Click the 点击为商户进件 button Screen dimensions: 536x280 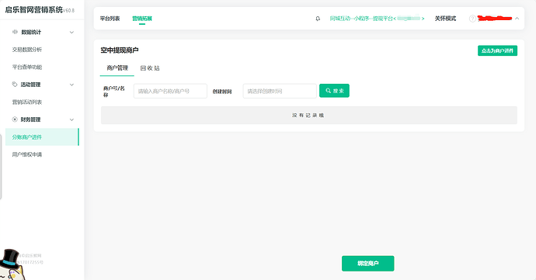click(x=497, y=50)
